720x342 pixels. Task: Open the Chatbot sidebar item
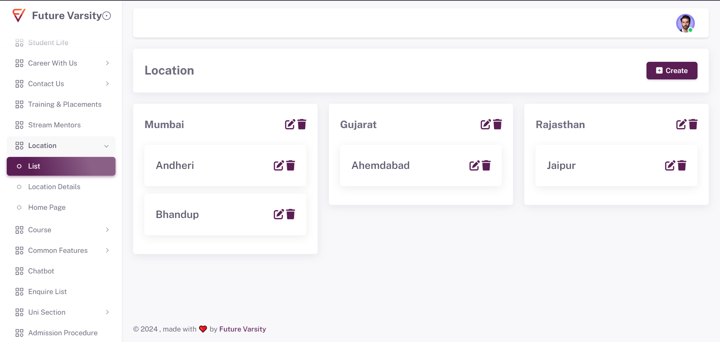pyautogui.click(x=41, y=271)
